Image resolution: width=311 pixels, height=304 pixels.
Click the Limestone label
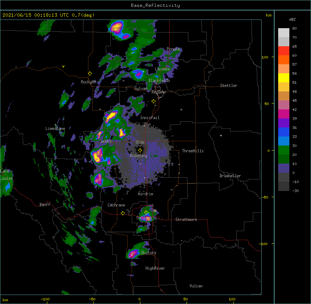tap(55, 129)
